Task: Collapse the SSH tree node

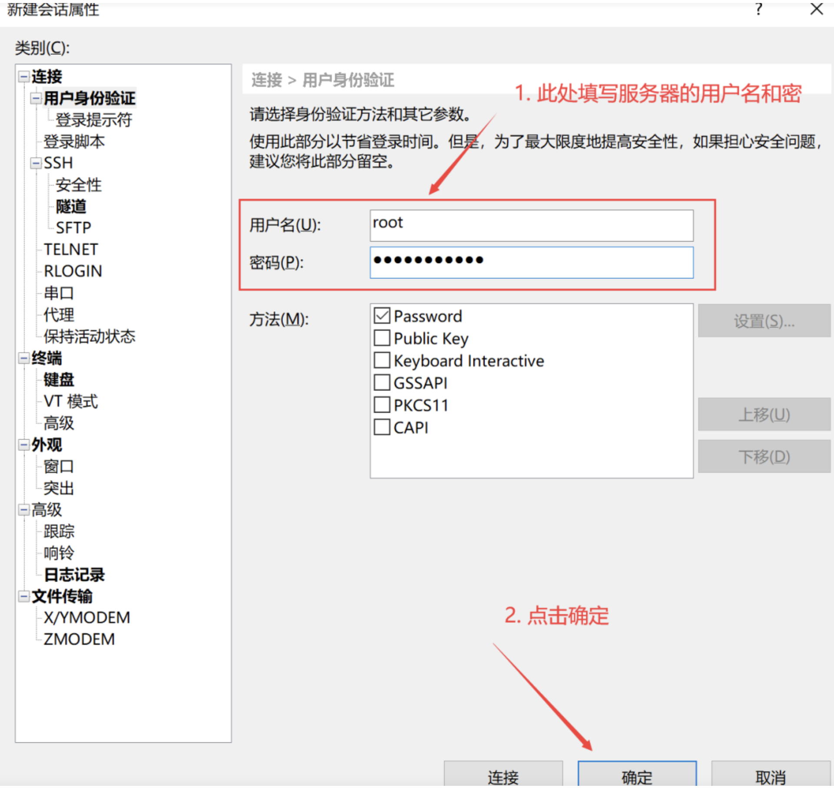Action: [36, 163]
